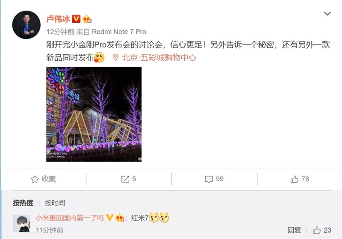Image resolution: width=342 pixels, height=239 pixels.
Task: Open the 北京·五彩城购物中心 location link
Action: [x=159, y=58]
